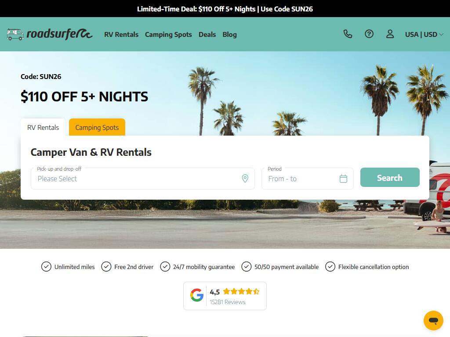This screenshot has width=450, height=337.
Task: Open the help question mark icon
Action: click(x=369, y=34)
